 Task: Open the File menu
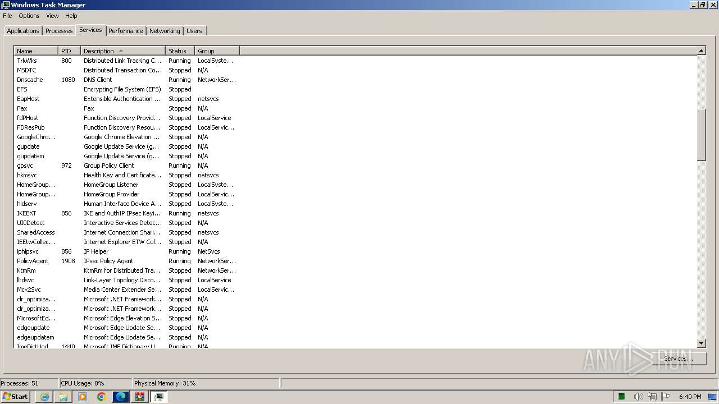point(7,16)
